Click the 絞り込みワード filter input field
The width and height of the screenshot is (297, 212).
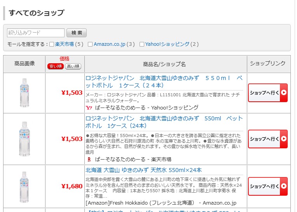click(x=36, y=33)
